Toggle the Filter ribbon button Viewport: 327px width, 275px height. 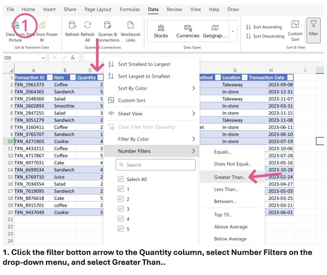(313, 31)
